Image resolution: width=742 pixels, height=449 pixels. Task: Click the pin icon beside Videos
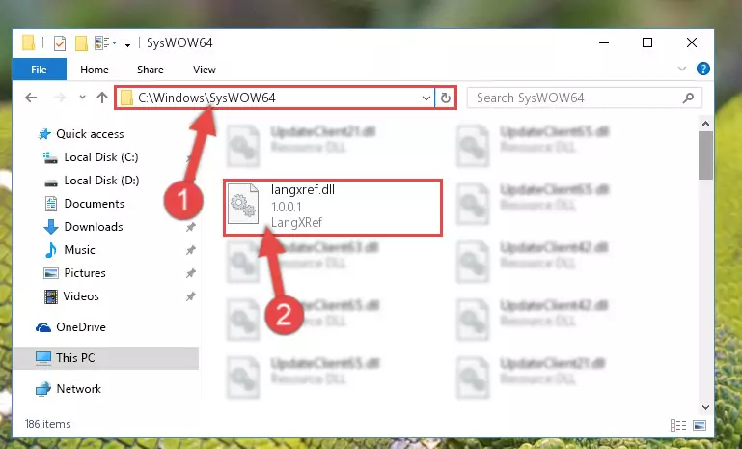191,296
